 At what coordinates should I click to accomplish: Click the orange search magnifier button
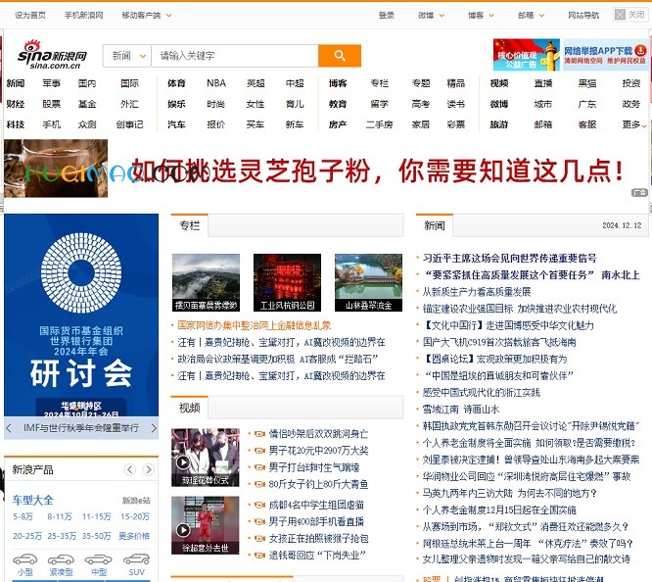(340, 56)
